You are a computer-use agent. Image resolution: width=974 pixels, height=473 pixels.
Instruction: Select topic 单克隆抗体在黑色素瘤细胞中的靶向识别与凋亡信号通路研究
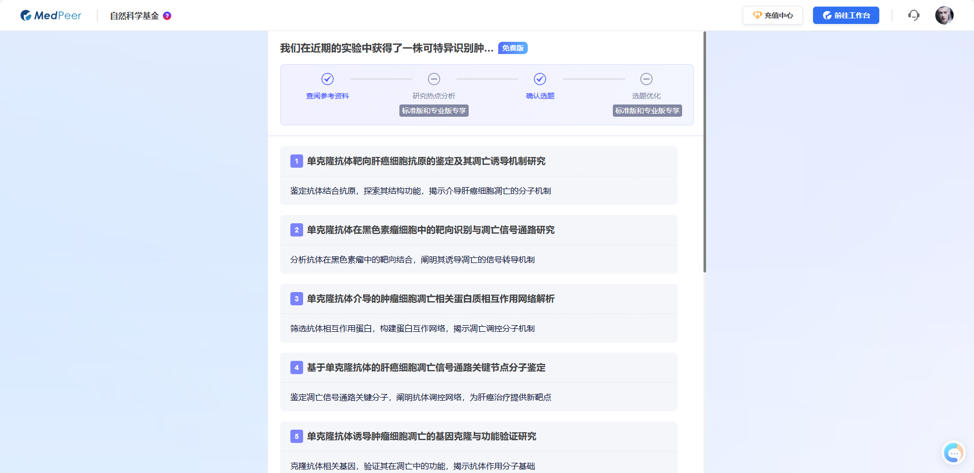pos(430,230)
